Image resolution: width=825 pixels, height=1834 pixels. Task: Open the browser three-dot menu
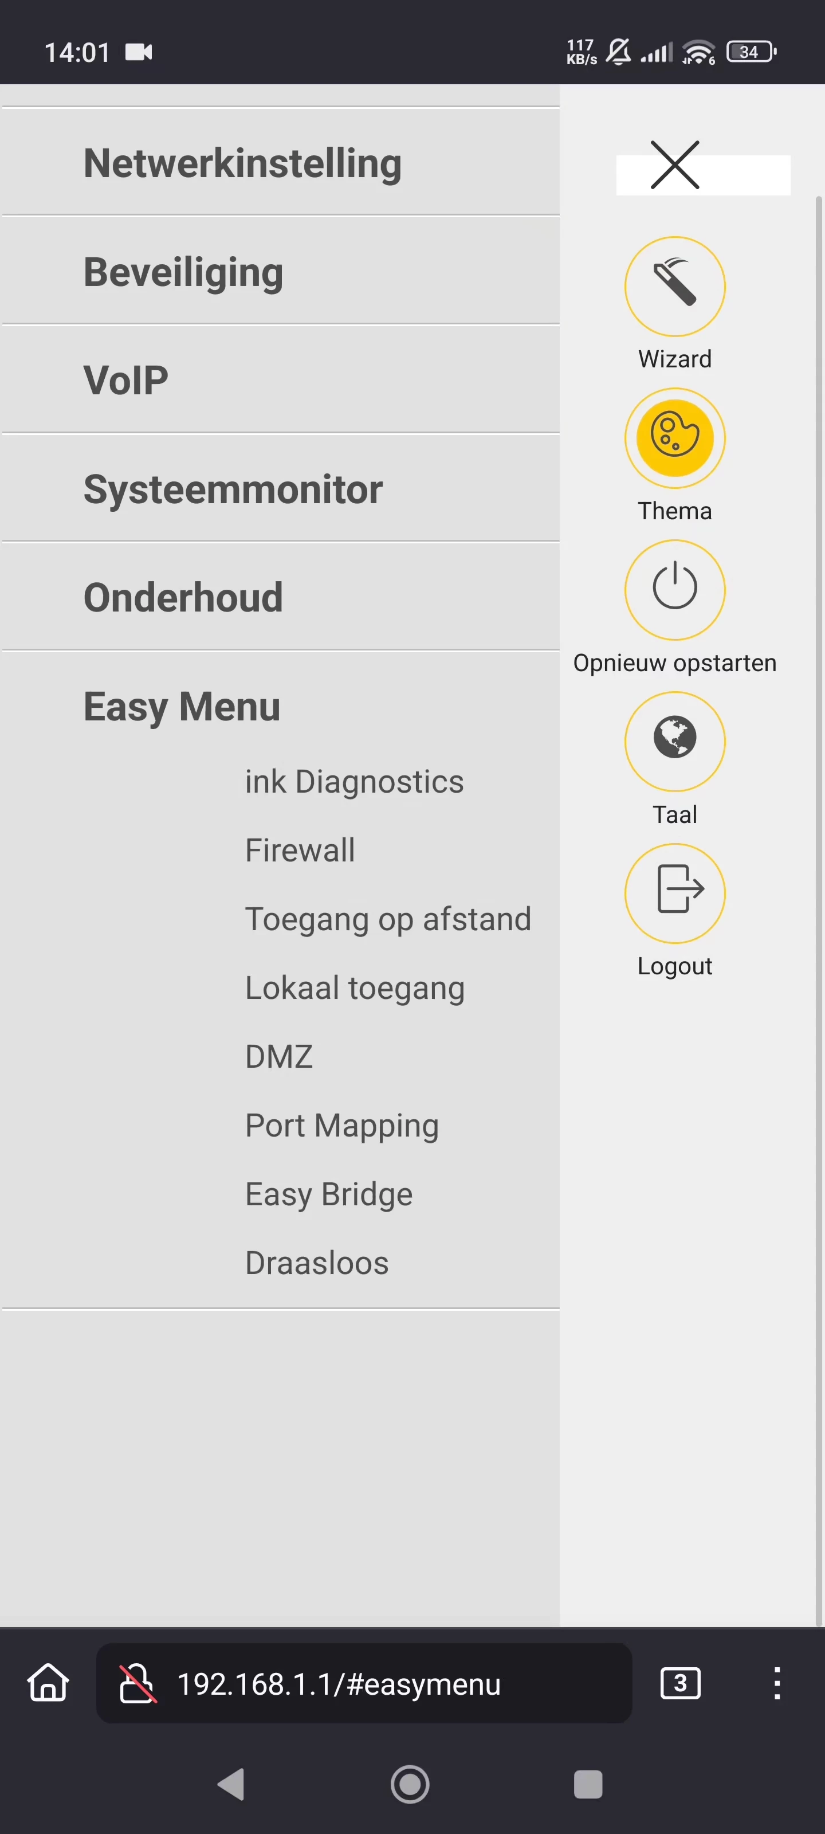777,1683
